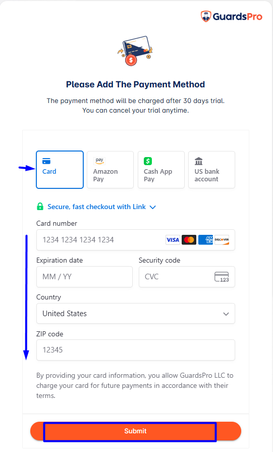This screenshot has width=273, height=452.
Task: Click the credit card illustration graphic
Action: (135, 51)
